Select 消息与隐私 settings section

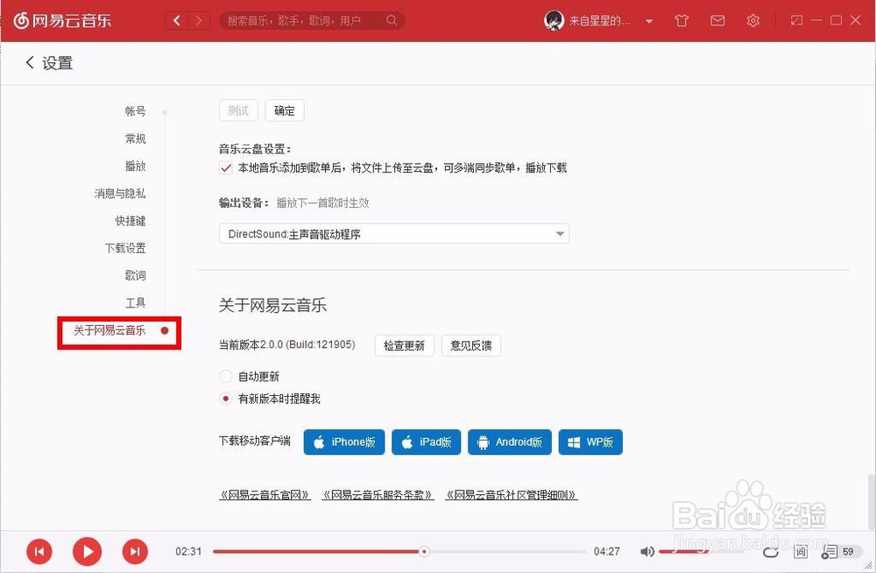coord(119,194)
